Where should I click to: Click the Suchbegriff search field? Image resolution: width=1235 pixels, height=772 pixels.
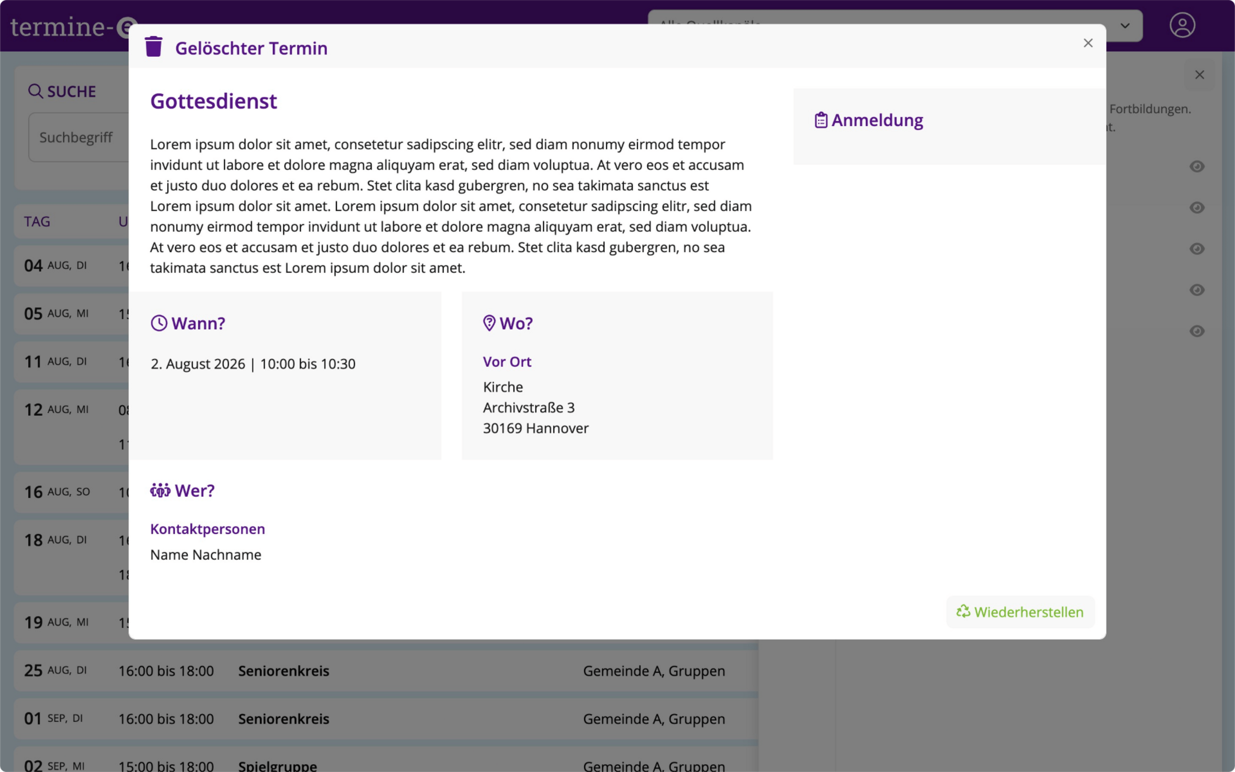[x=79, y=137]
